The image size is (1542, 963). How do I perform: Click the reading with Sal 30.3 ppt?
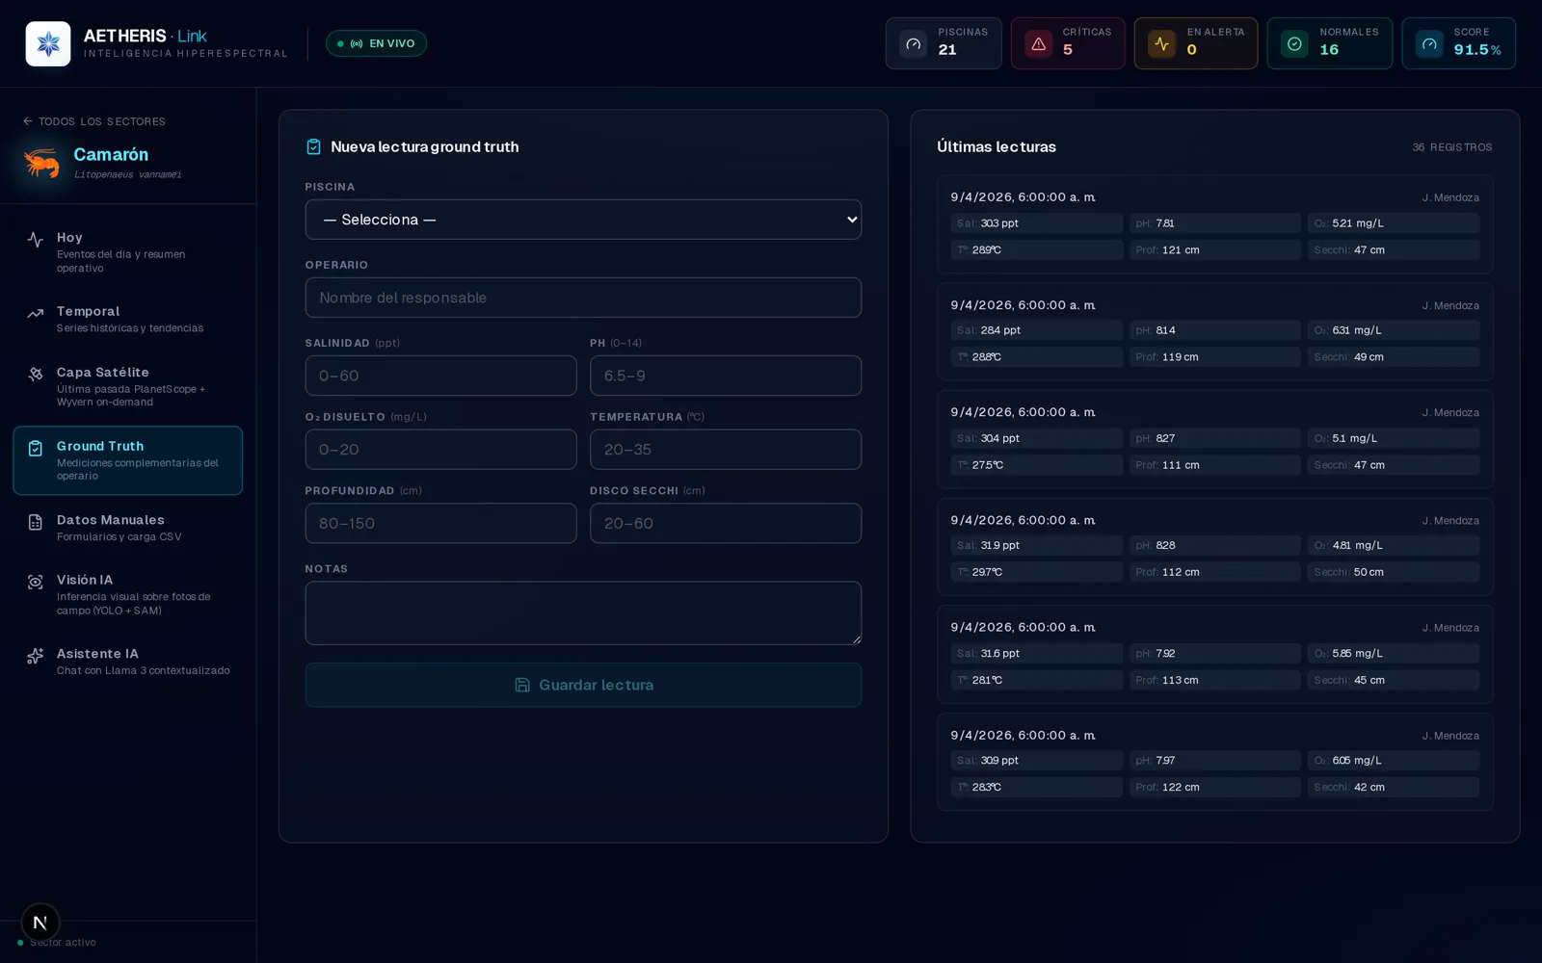point(1215,223)
